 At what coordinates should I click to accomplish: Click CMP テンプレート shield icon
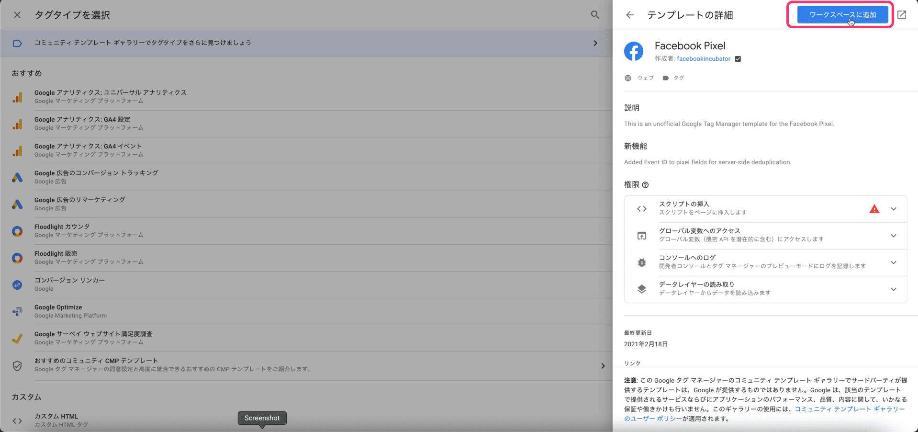(17, 366)
